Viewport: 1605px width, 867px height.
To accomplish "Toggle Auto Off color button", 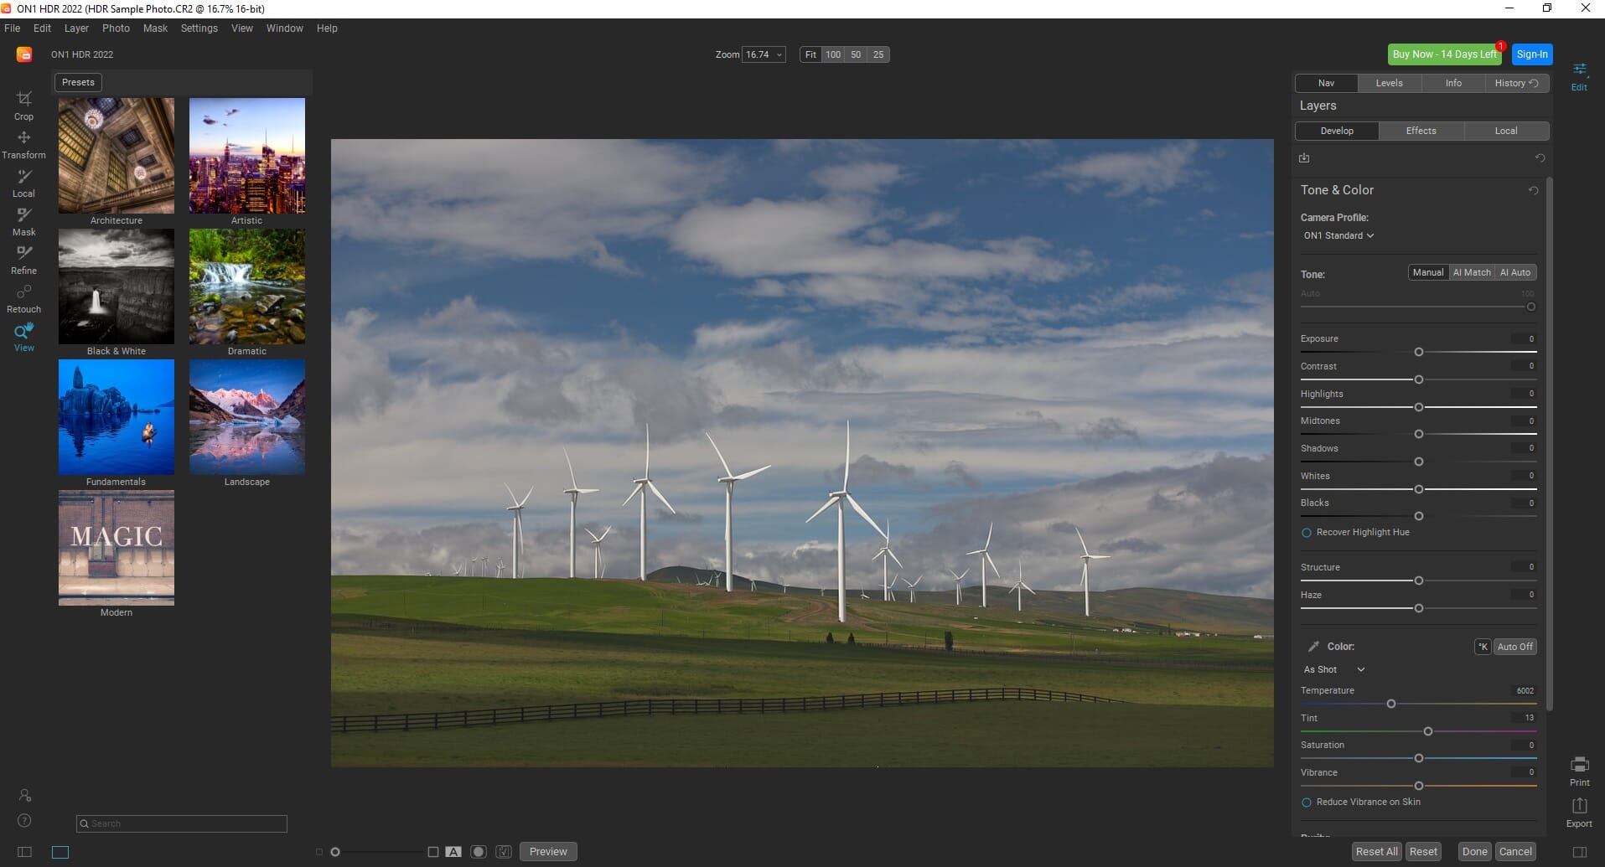I will (1515, 647).
